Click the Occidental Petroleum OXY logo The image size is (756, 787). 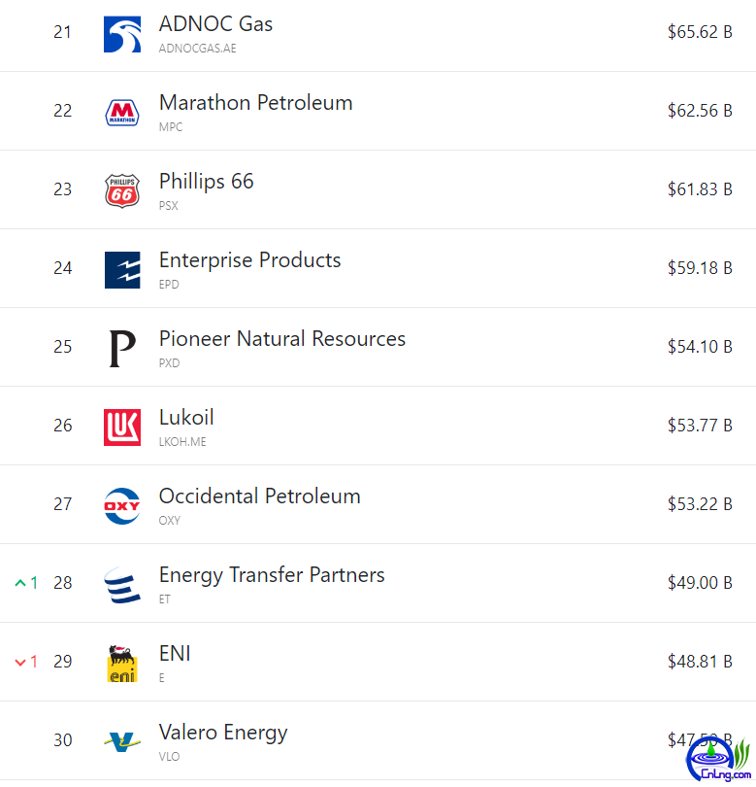(x=122, y=506)
